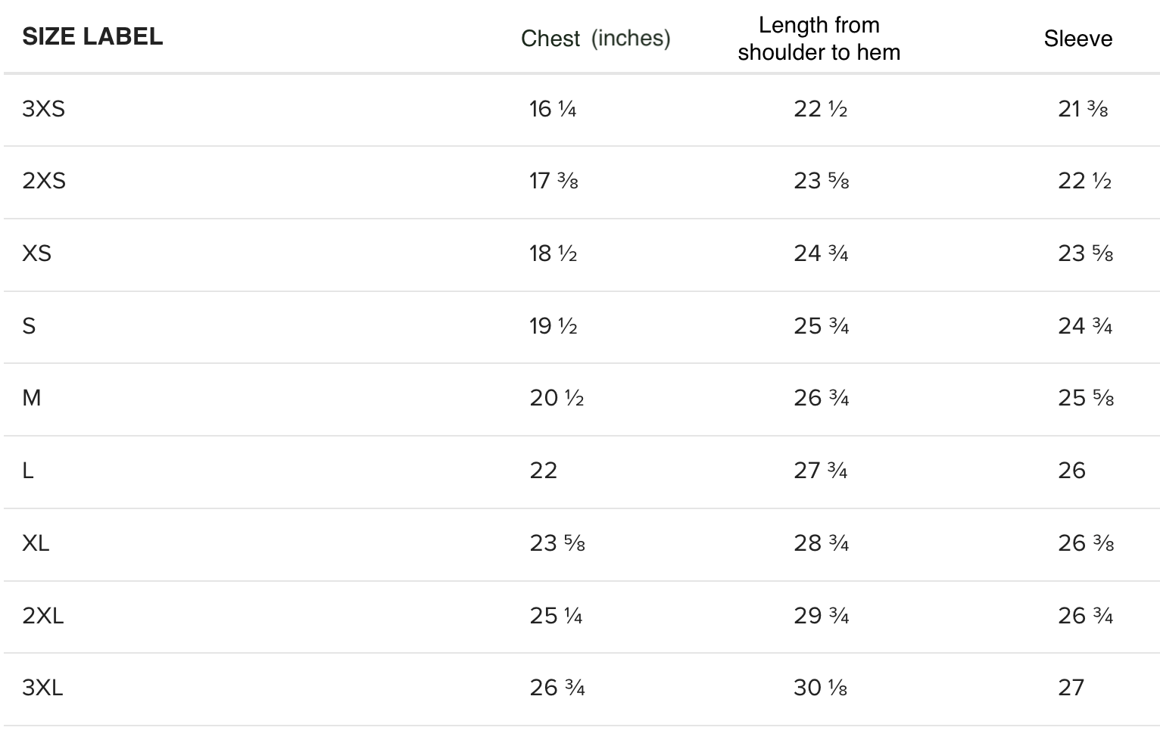Click the 30 ⅛ length value
1160x749 pixels.
pos(821,688)
